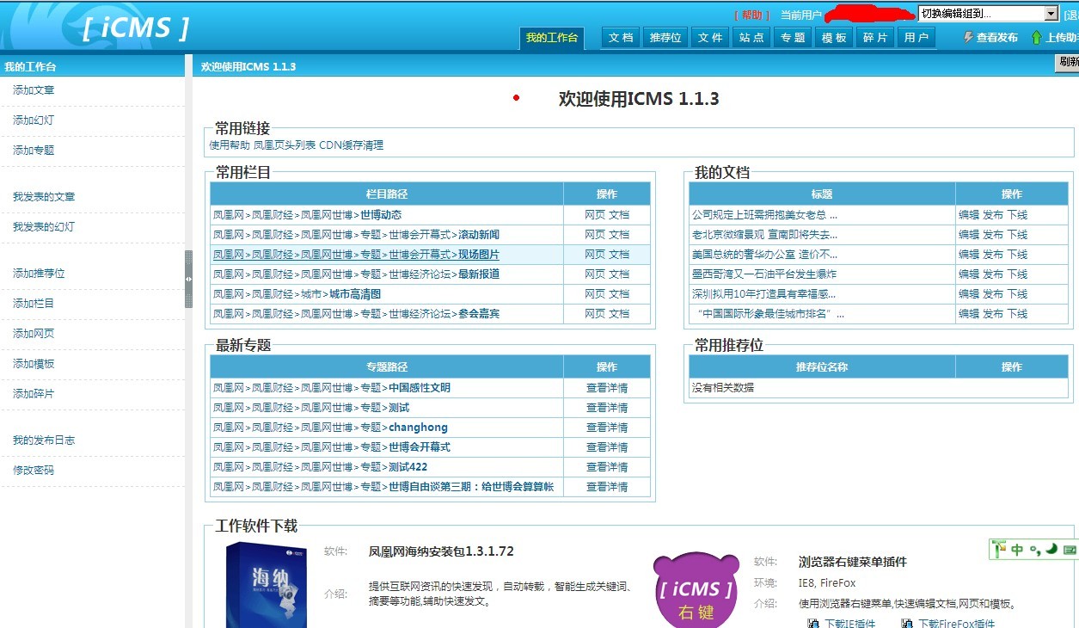Open 修改密码 in sidebar
This screenshot has width=1079, height=628.
click(x=34, y=471)
